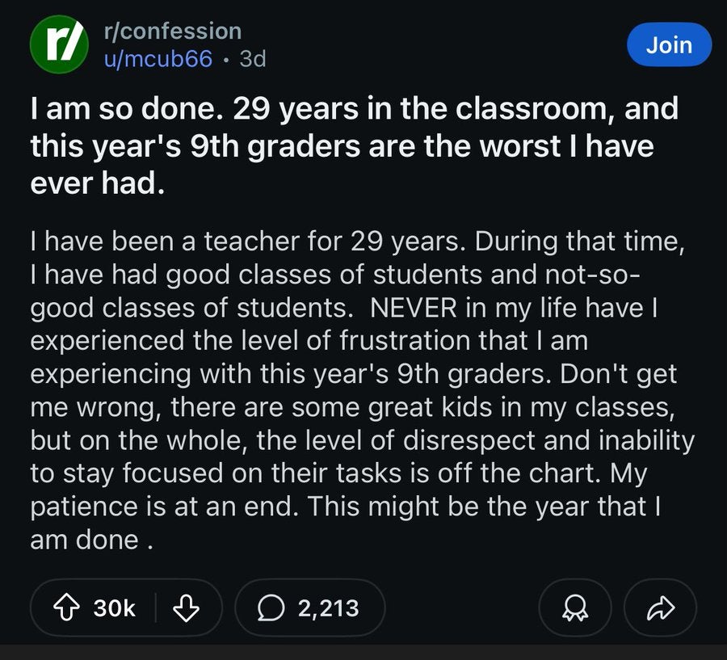This screenshot has width=727, height=660.
Task: Open the r/confession subreddit link
Action: coord(173,31)
